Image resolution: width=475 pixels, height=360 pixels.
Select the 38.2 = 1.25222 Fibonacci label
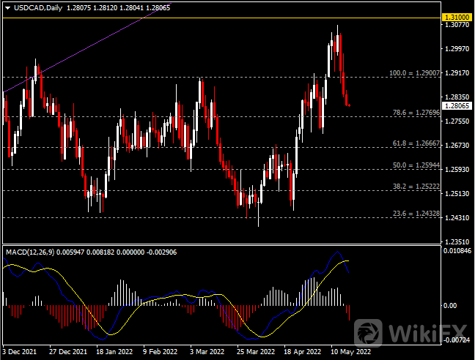click(x=416, y=187)
